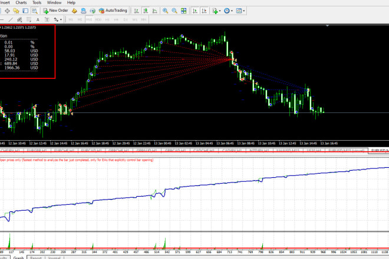The width and height of the screenshot is (389, 259).
Task: Switch to the GBPCAD,H1 chart tab
Action: point(176,151)
